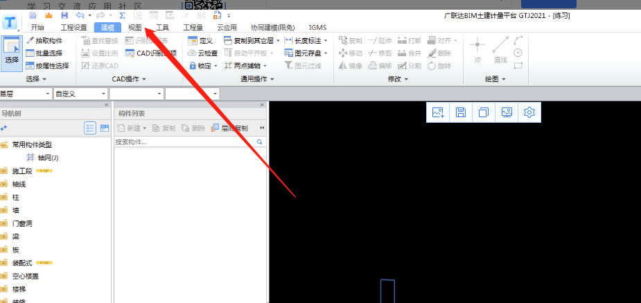This screenshot has width=641, height=303.
Task: Select the rectangle drawing tool icon
Action: (x=518, y=65)
